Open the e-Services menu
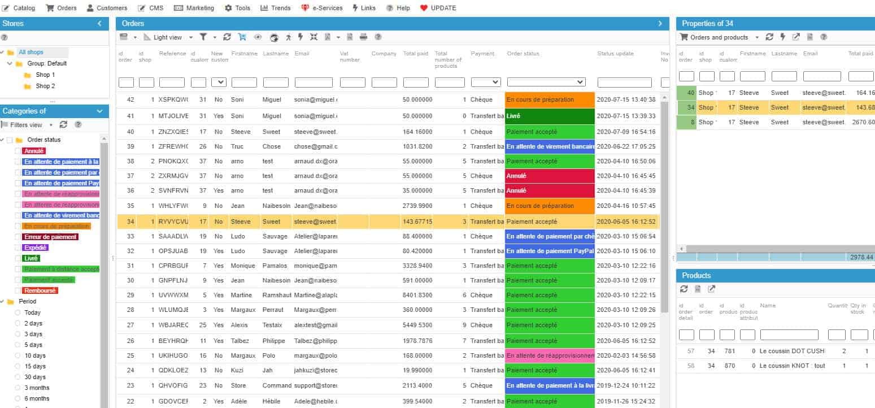875x408 pixels. (x=321, y=8)
